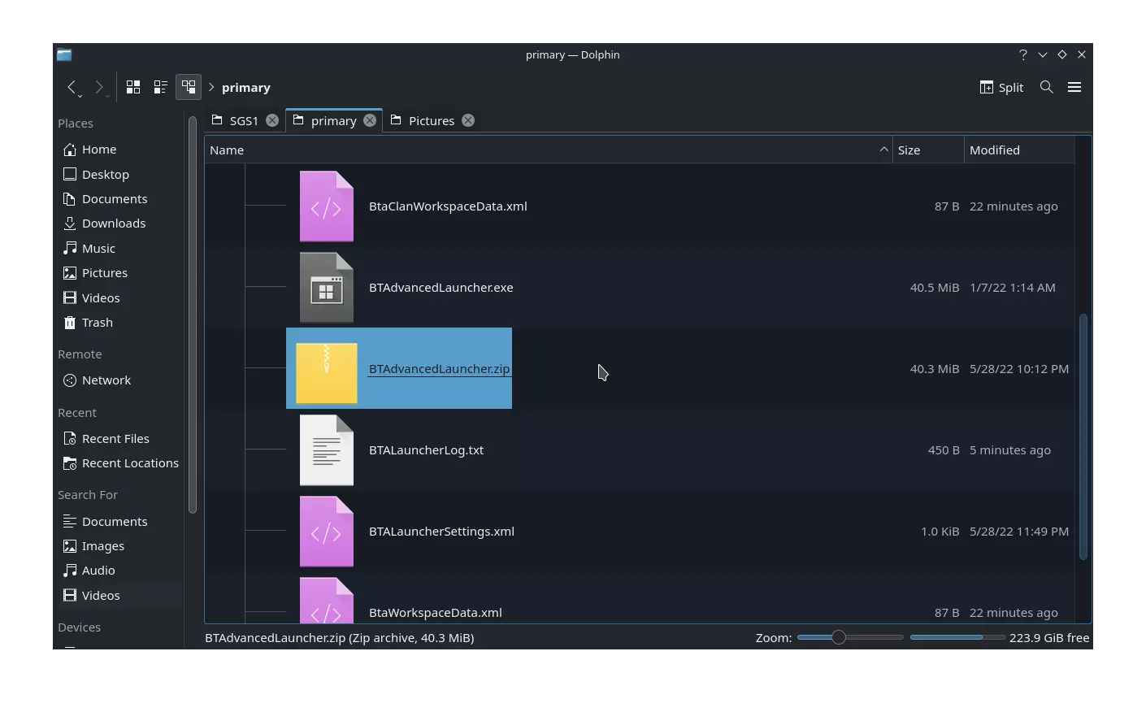Switch to Icons view mode
Screen dimensions: 1146x712
point(133,87)
